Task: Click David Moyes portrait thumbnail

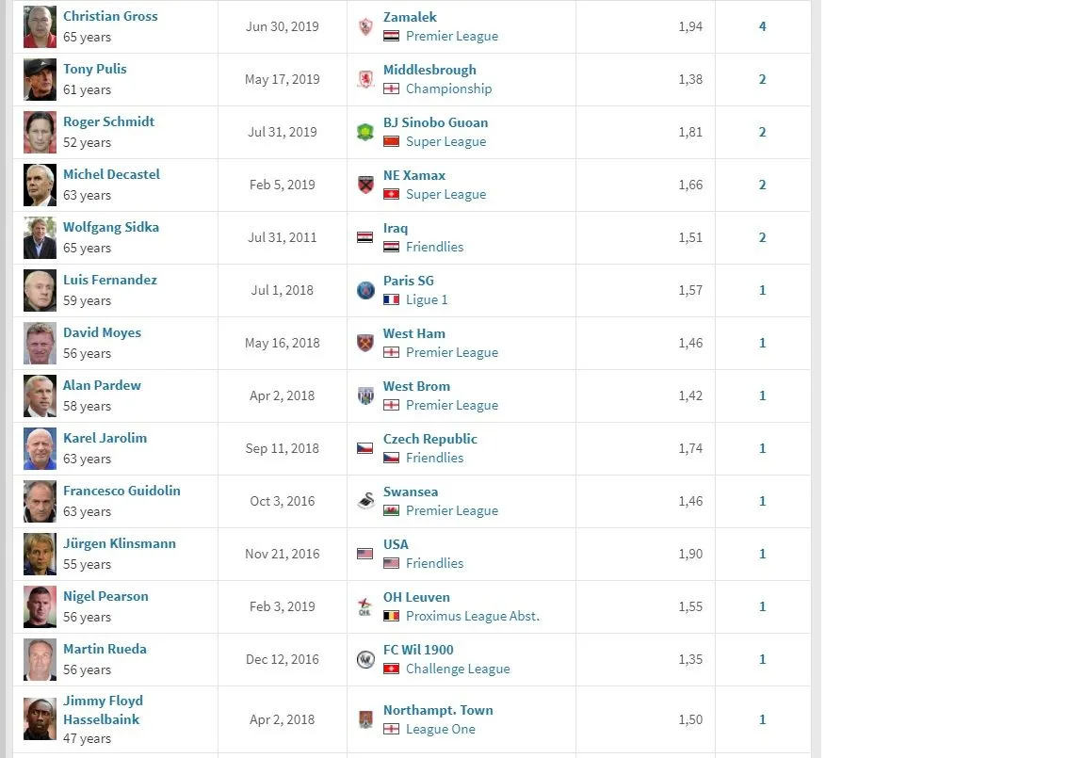Action: [40, 343]
